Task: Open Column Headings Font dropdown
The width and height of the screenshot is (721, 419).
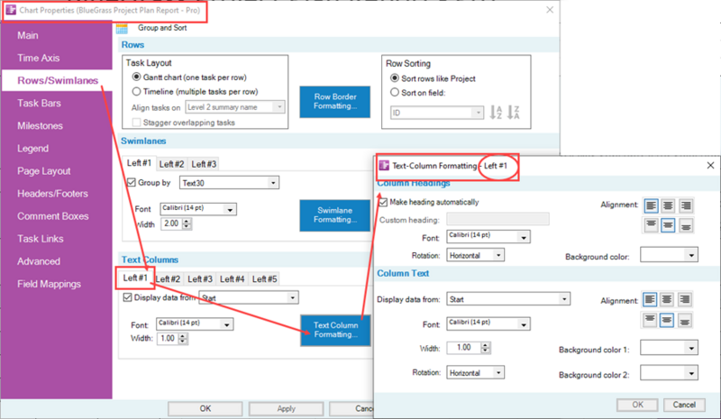Action: (488, 236)
